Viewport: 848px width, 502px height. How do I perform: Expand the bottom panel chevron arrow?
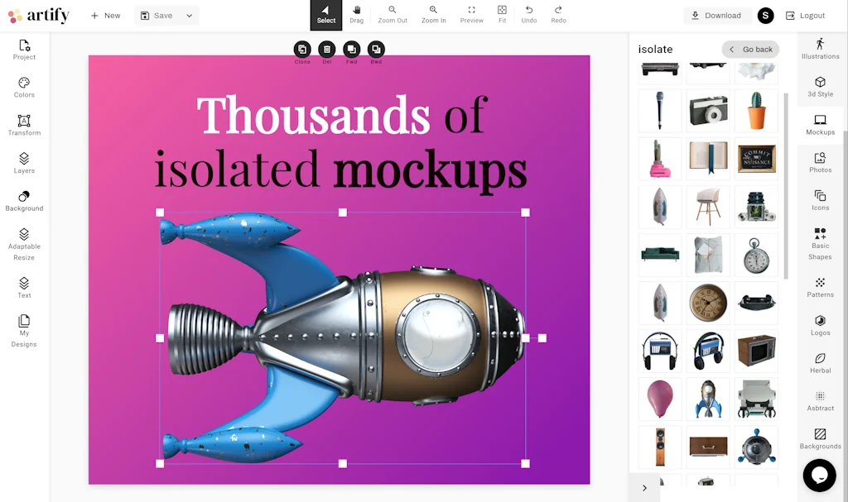[x=644, y=488]
